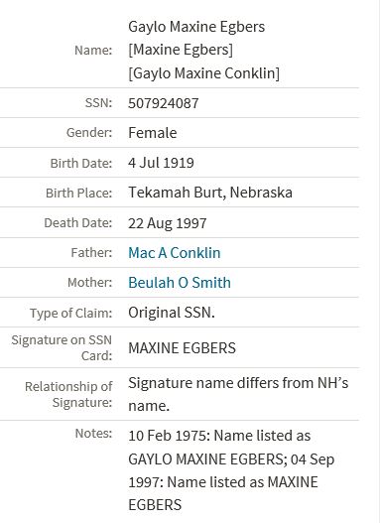This screenshot has height=523, width=380.
Task: Click the signature value MAXINE EGBERS
Action: 182,348
